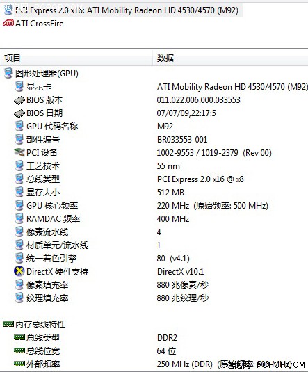Select the DDR2 总线类型 memory row
This screenshot has height=372, width=308.
[x=154, y=337]
